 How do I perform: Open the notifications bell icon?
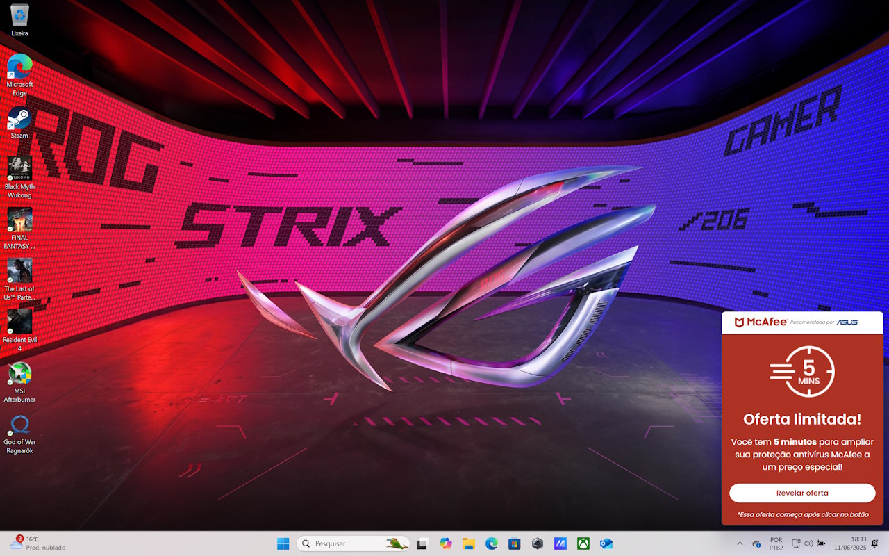click(875, 543)
